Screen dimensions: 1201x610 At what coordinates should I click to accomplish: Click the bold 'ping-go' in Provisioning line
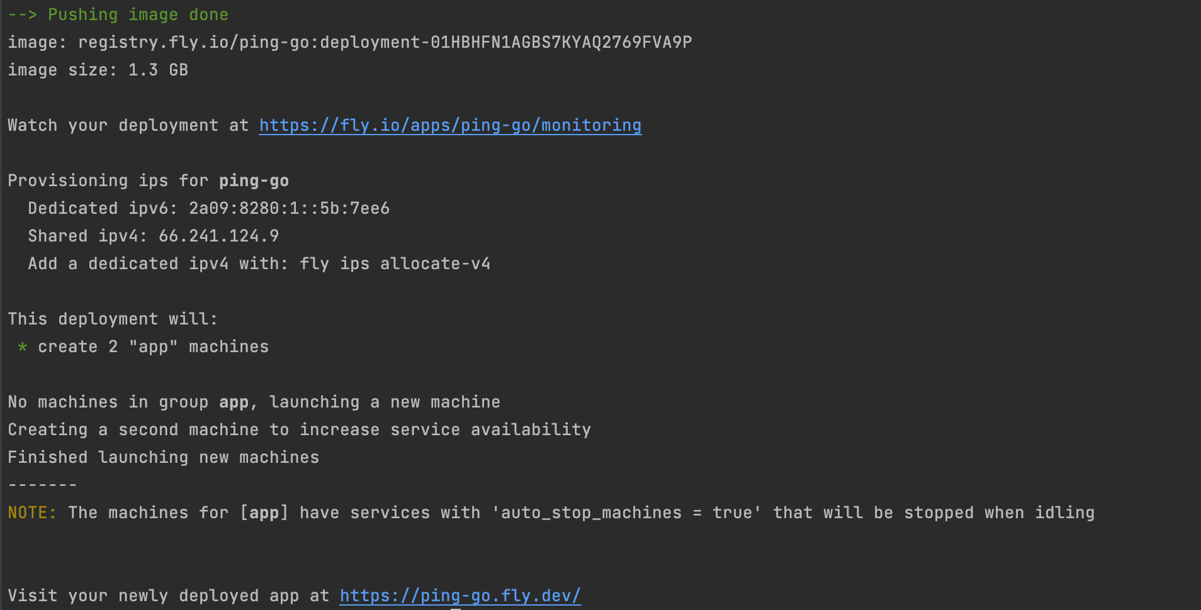click(x=254, y=180)
